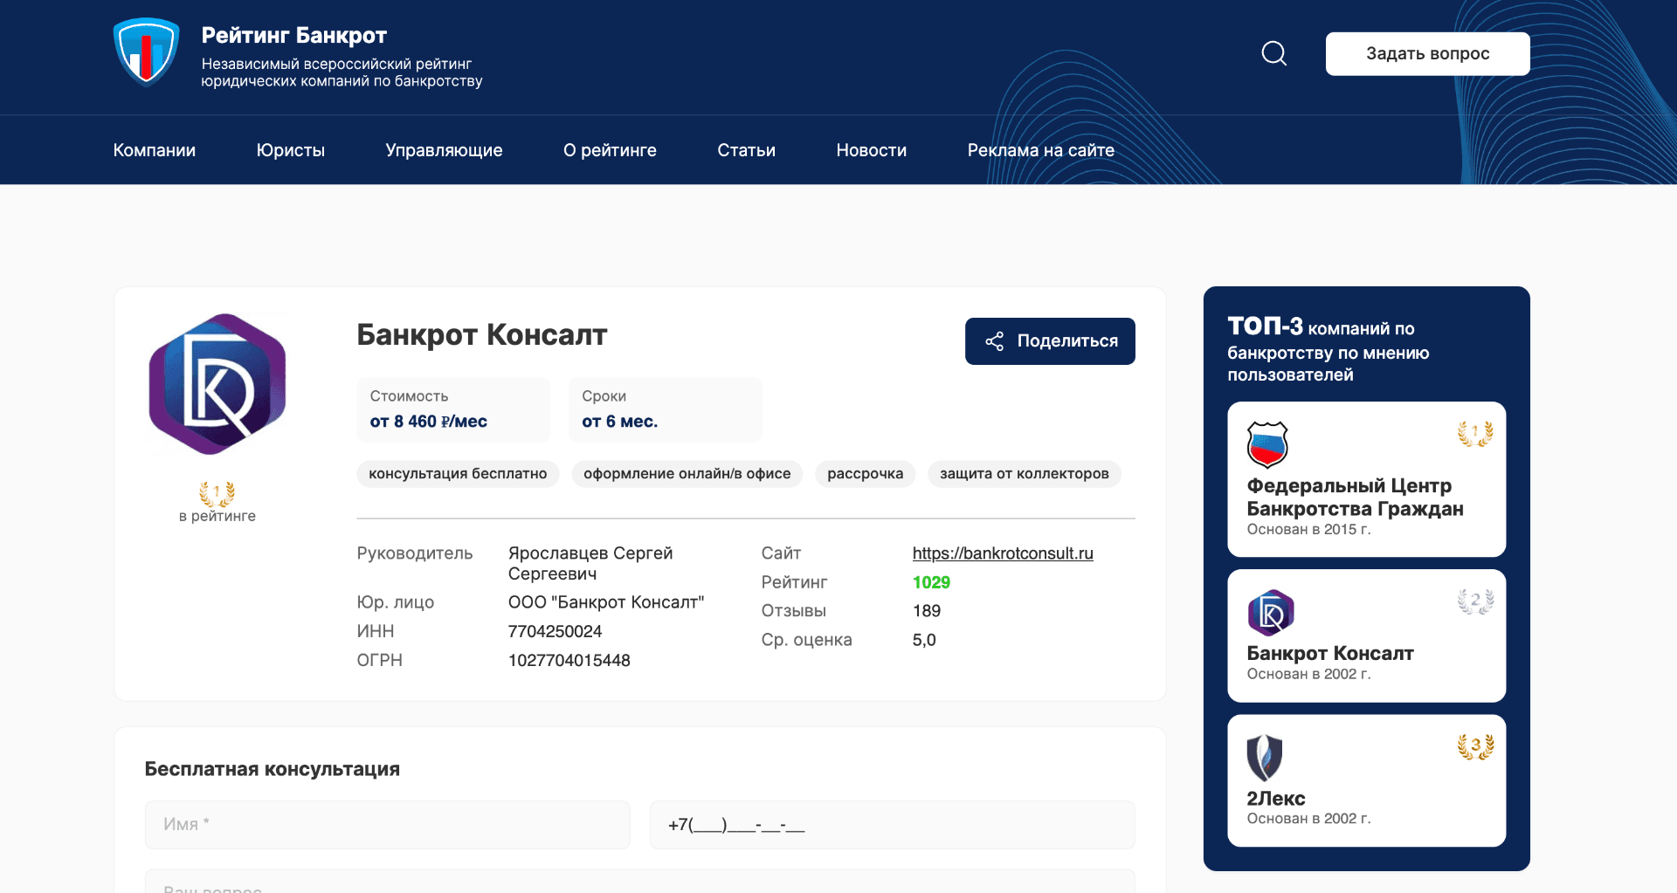Click the Задать вопрос button

1427,53
